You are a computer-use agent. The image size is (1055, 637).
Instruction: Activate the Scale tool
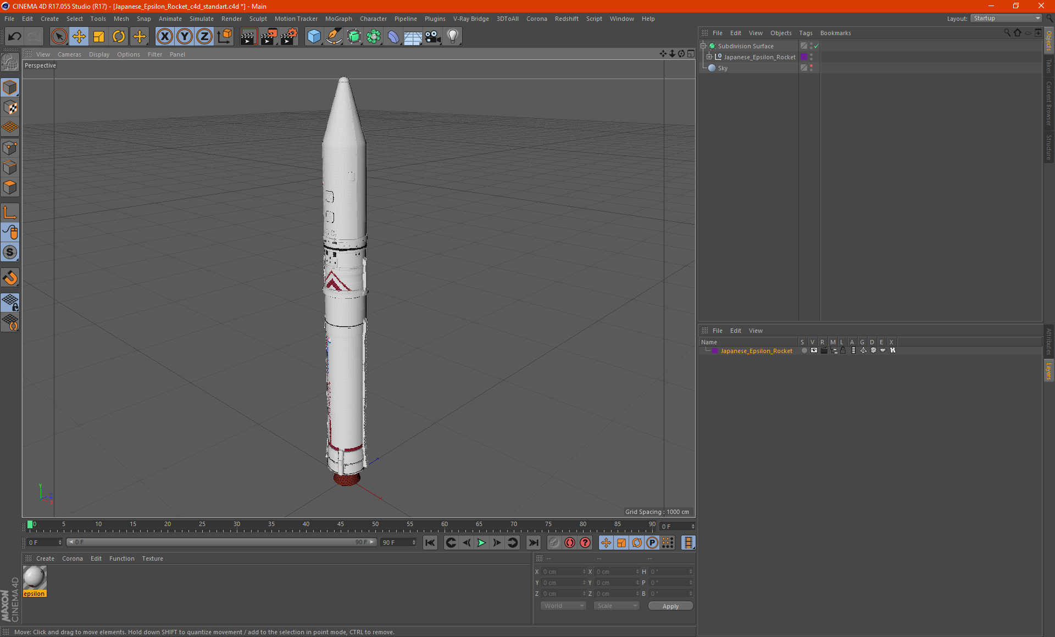(x=99, y=37)
